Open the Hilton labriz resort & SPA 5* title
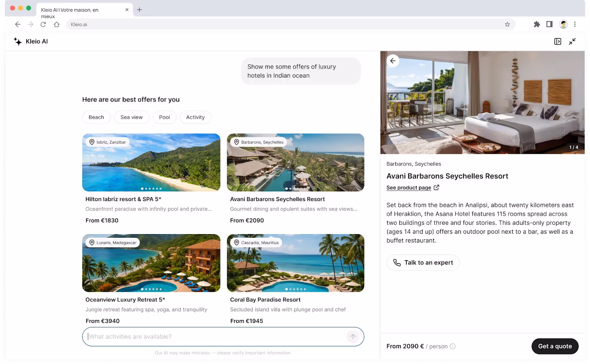590x364 pixels. (x=123, y=199)
